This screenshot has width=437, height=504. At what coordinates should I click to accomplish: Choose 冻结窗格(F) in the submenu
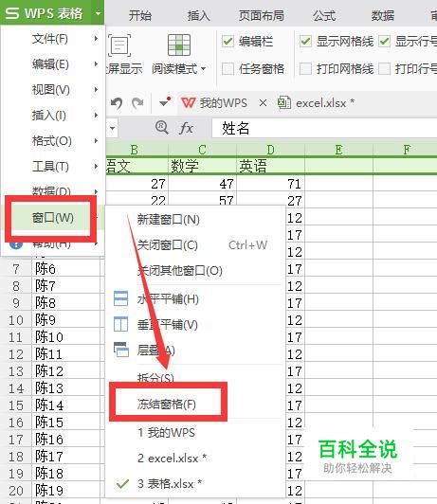[195, 404]
